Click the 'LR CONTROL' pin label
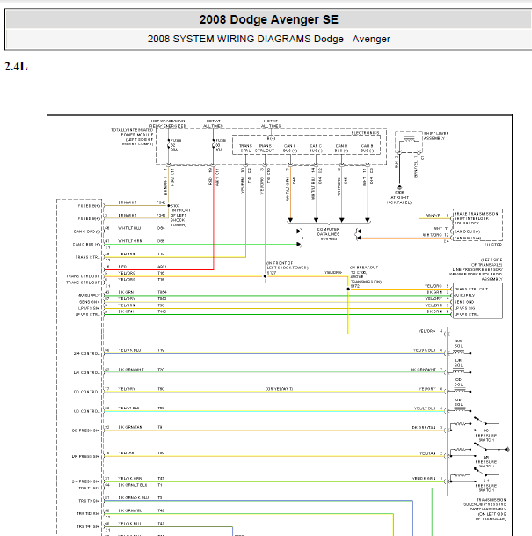The image size is (532, 536). tap(87, 373)
